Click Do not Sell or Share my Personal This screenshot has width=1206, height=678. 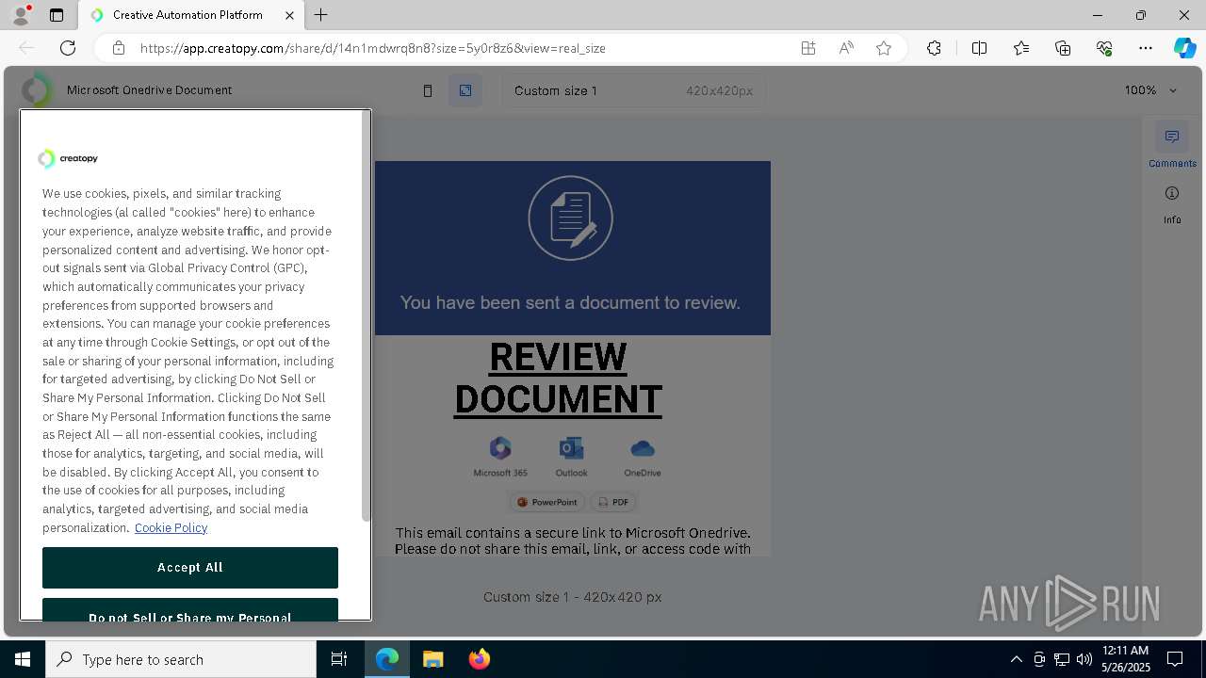coord(190,611)
